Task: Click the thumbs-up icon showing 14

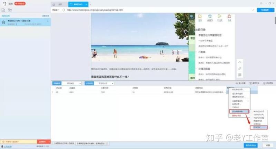Action: tap(229, 16)
